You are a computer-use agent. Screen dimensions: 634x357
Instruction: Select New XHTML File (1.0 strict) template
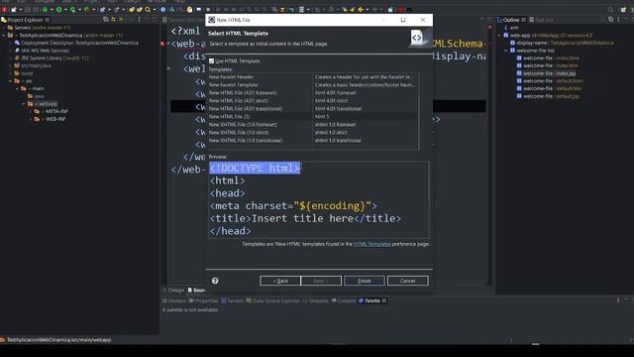click(313, 132)
